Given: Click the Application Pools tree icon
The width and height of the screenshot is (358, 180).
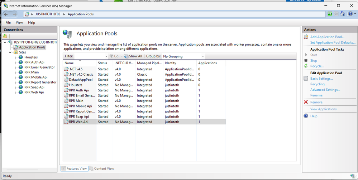Looking at the screenshot, I should pyautogui.click(x=15, y=47).
